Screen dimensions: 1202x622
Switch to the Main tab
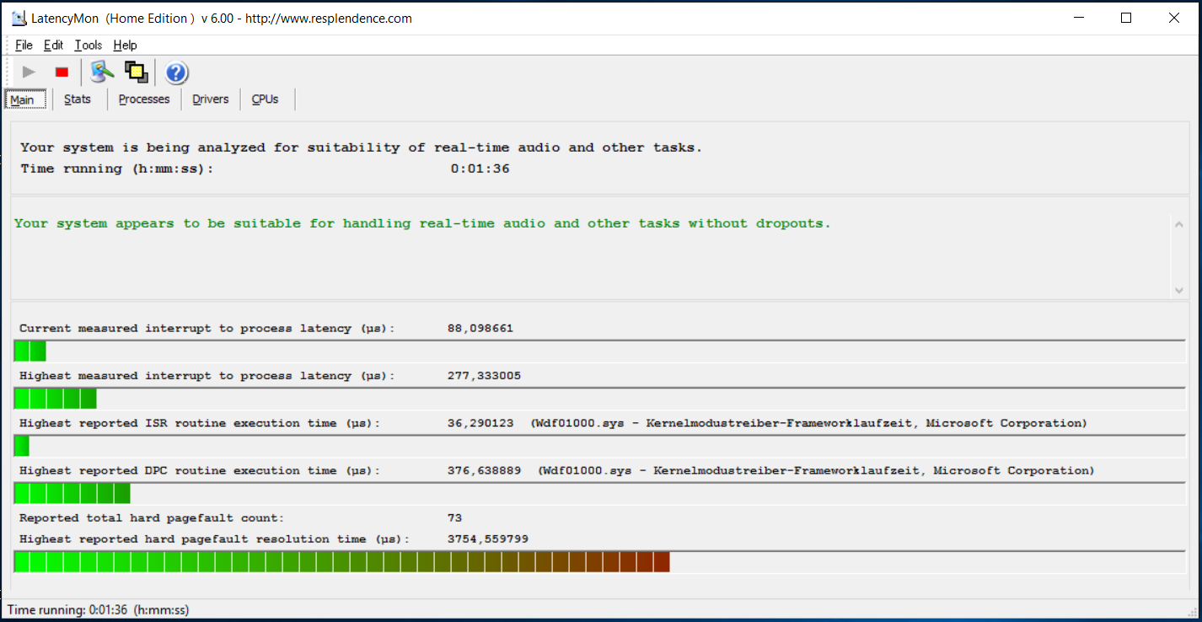(x=23, y=99)
